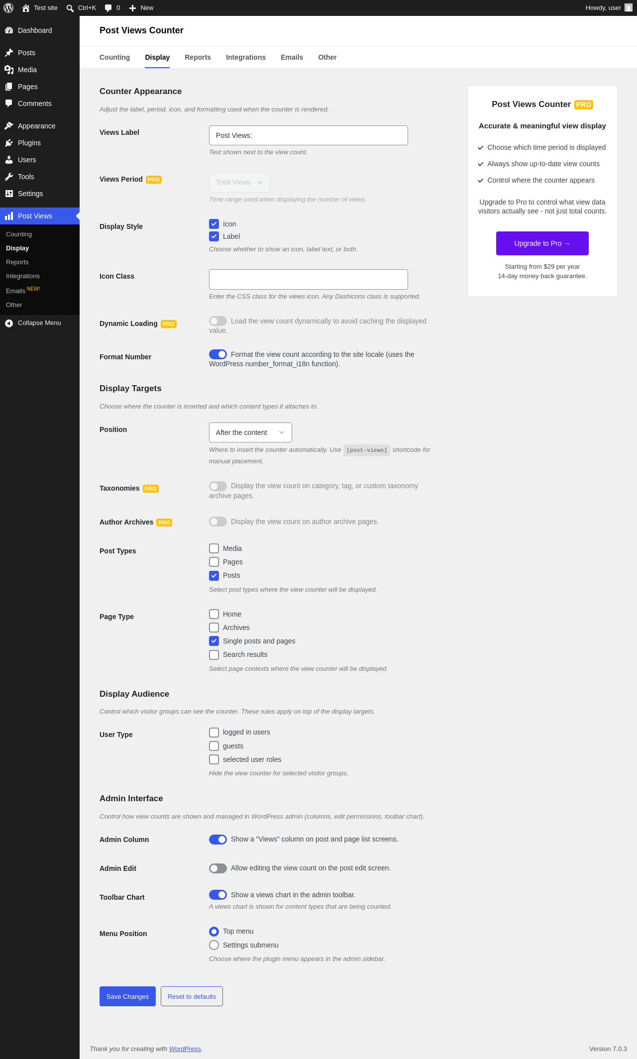The height and width of the screenshot is (1059, 637).
Task: Click the Posts pin icon in sidebar
Action: pos(9,53)
